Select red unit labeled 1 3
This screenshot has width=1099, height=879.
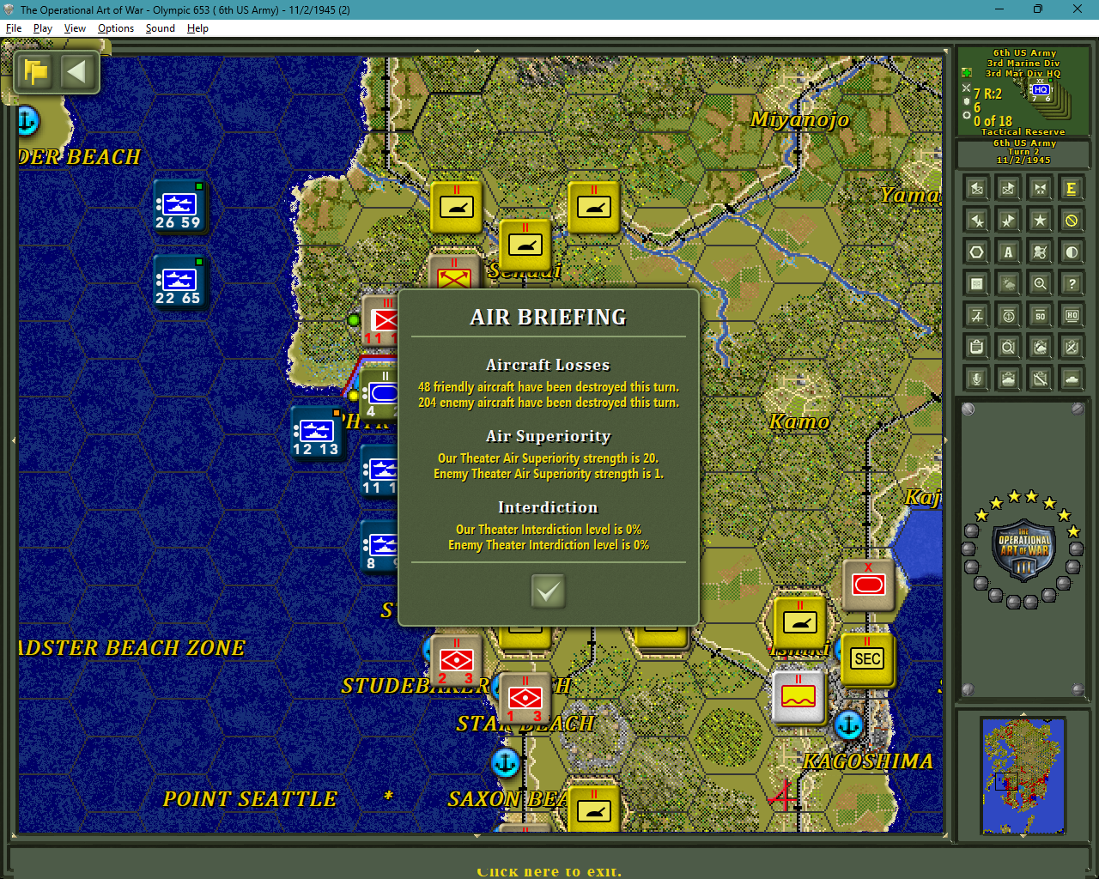click(x=525, y=698)
